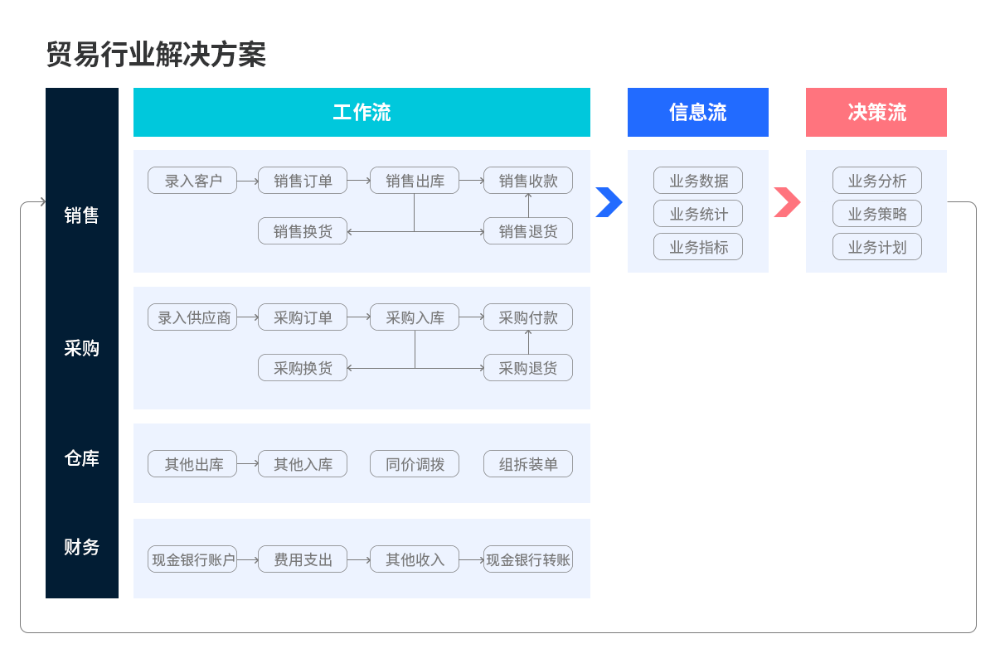Viewport: 995px width, 663px height.
Task: Click the 销售订单 node
Action: [303, 181]
